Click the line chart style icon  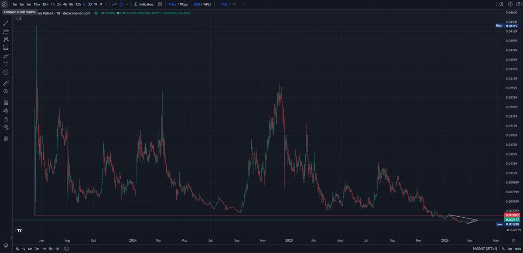pyautogui.click(x=114, y=4)
